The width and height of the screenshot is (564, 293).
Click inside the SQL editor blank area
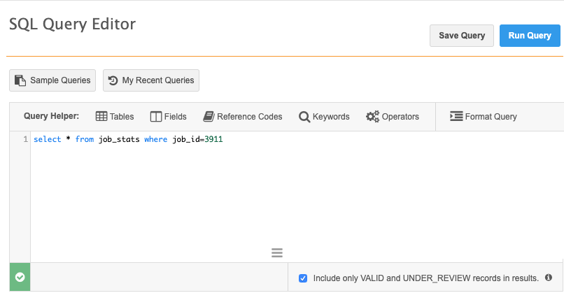click(280, 196)
